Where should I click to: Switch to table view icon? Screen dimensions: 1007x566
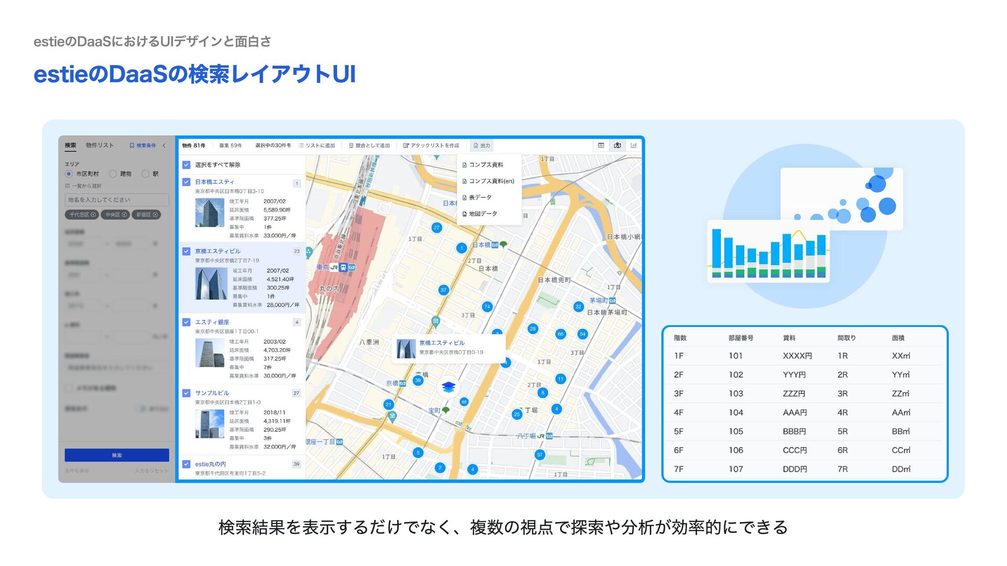pyautogui.click(x=601, y=145)
